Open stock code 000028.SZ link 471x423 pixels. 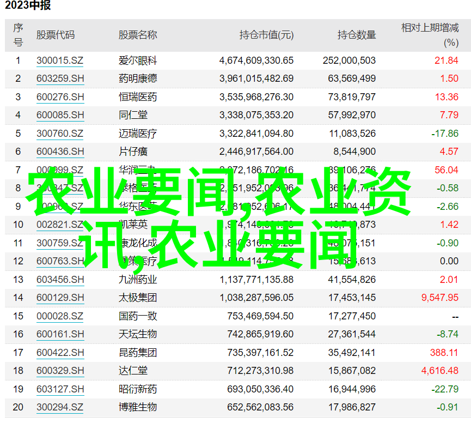(60, 316)
